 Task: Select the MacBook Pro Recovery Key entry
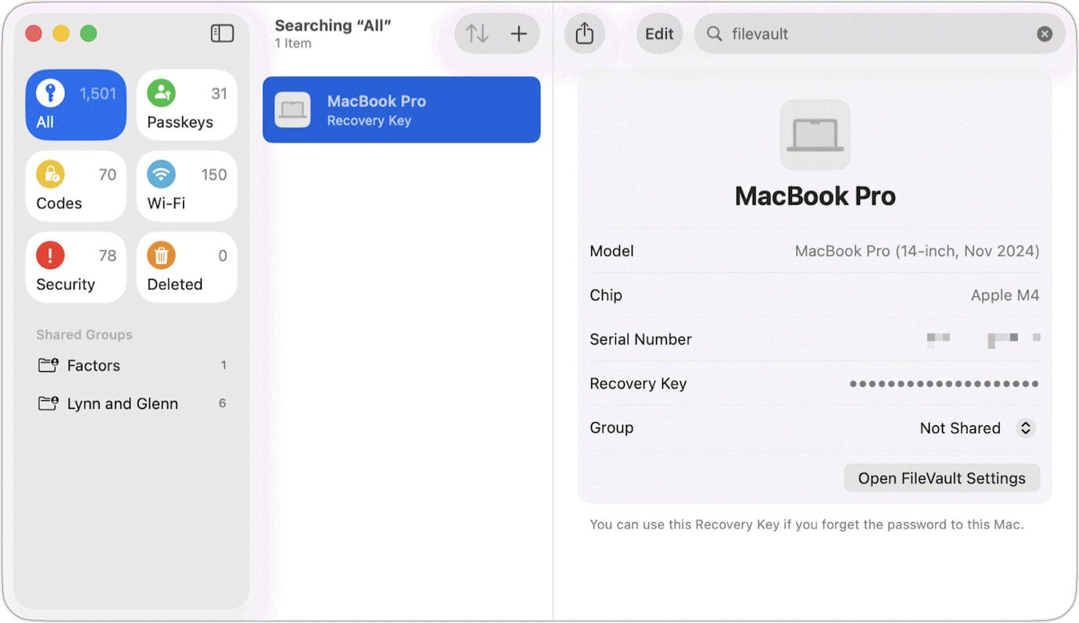tap(401, 110)
